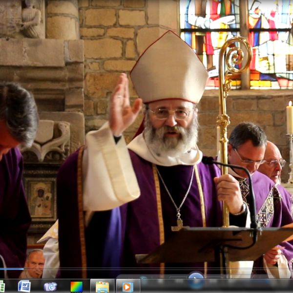Open the rainbow color-gradient taskbar app
The width and height of the screenshot is (293, 293).
pos(76,287)
